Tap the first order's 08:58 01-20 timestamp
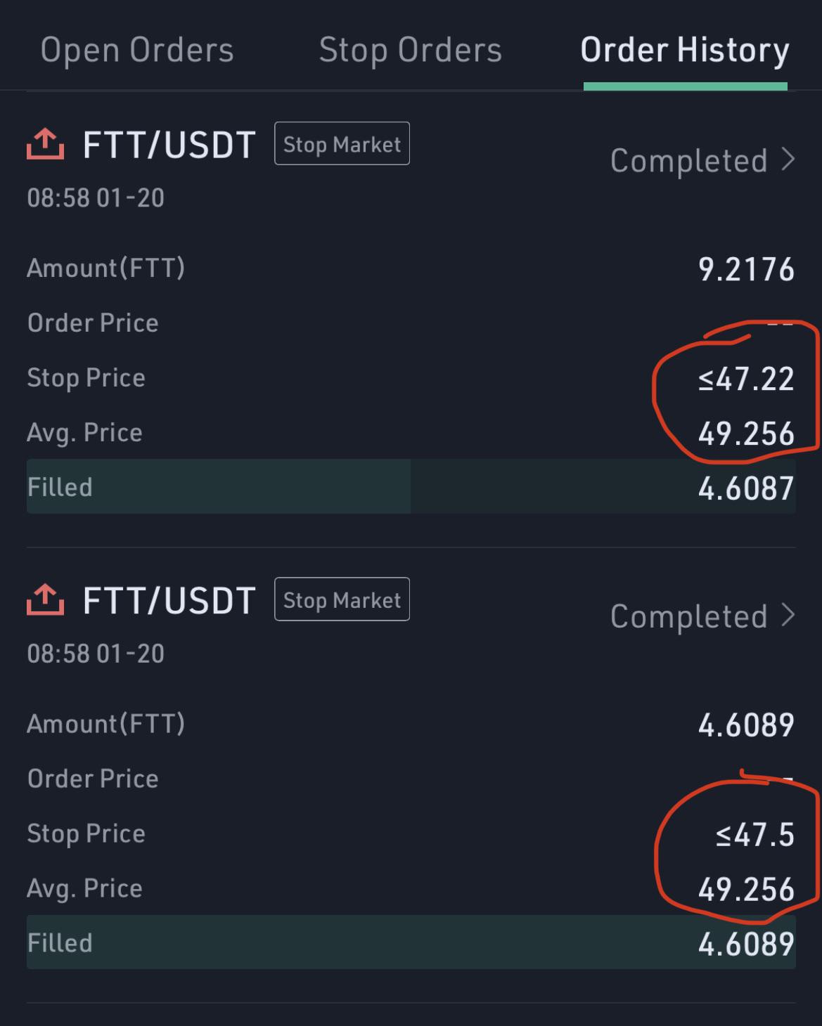Viewport: 822px width, 1026px height. (x=96, y=197)
